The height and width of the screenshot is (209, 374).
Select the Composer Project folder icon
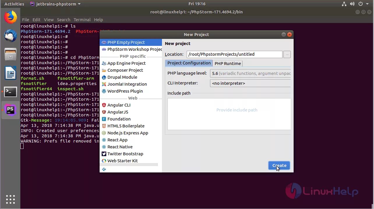(104, 70)
